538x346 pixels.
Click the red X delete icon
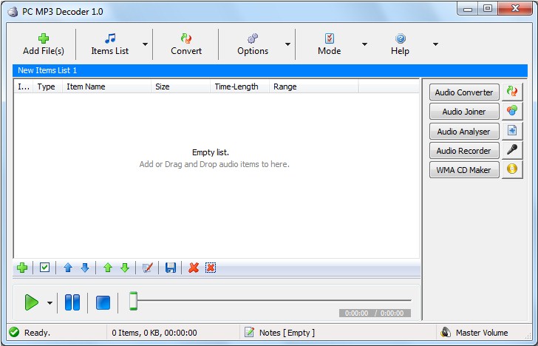click(x=194, y=268)
